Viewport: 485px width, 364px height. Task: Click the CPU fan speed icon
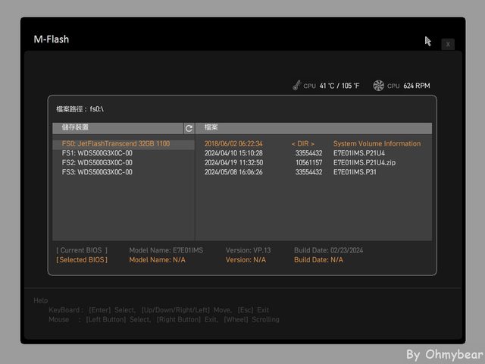[x=379, y=86]
